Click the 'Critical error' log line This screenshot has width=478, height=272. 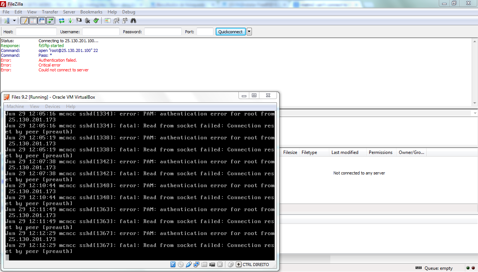pyautogui.click(x=49, y=65)
